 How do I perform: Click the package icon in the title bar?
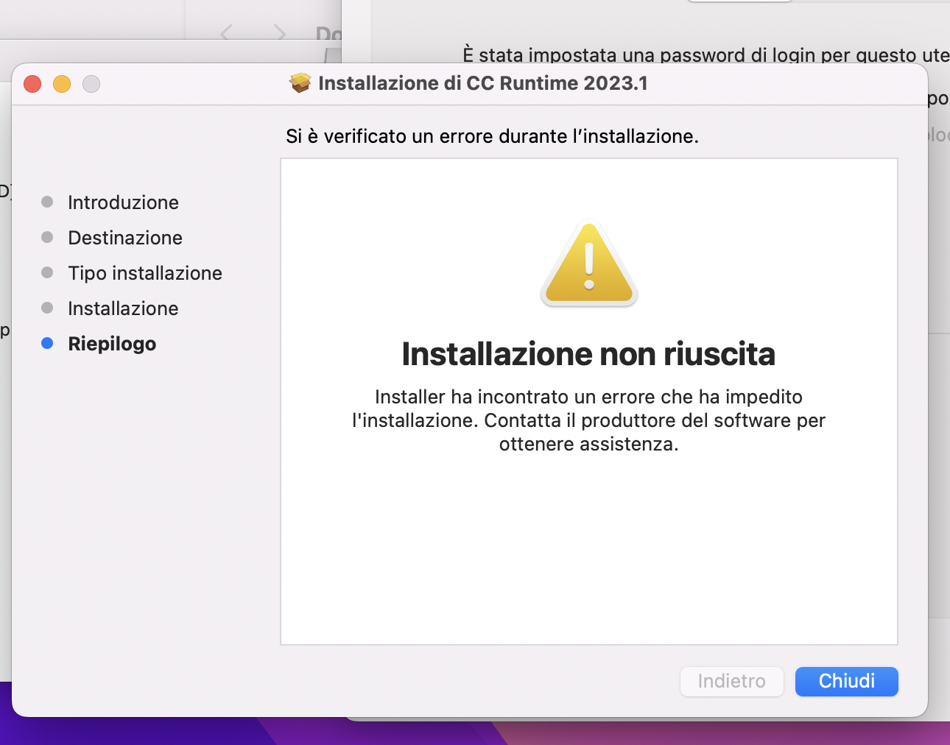pyautogui.click(x=300, y=83)
